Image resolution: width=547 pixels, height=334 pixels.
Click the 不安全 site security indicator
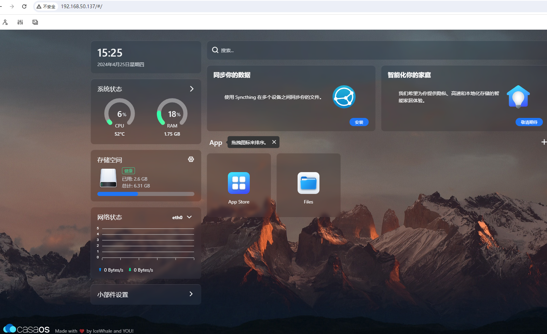click(46, 6)
